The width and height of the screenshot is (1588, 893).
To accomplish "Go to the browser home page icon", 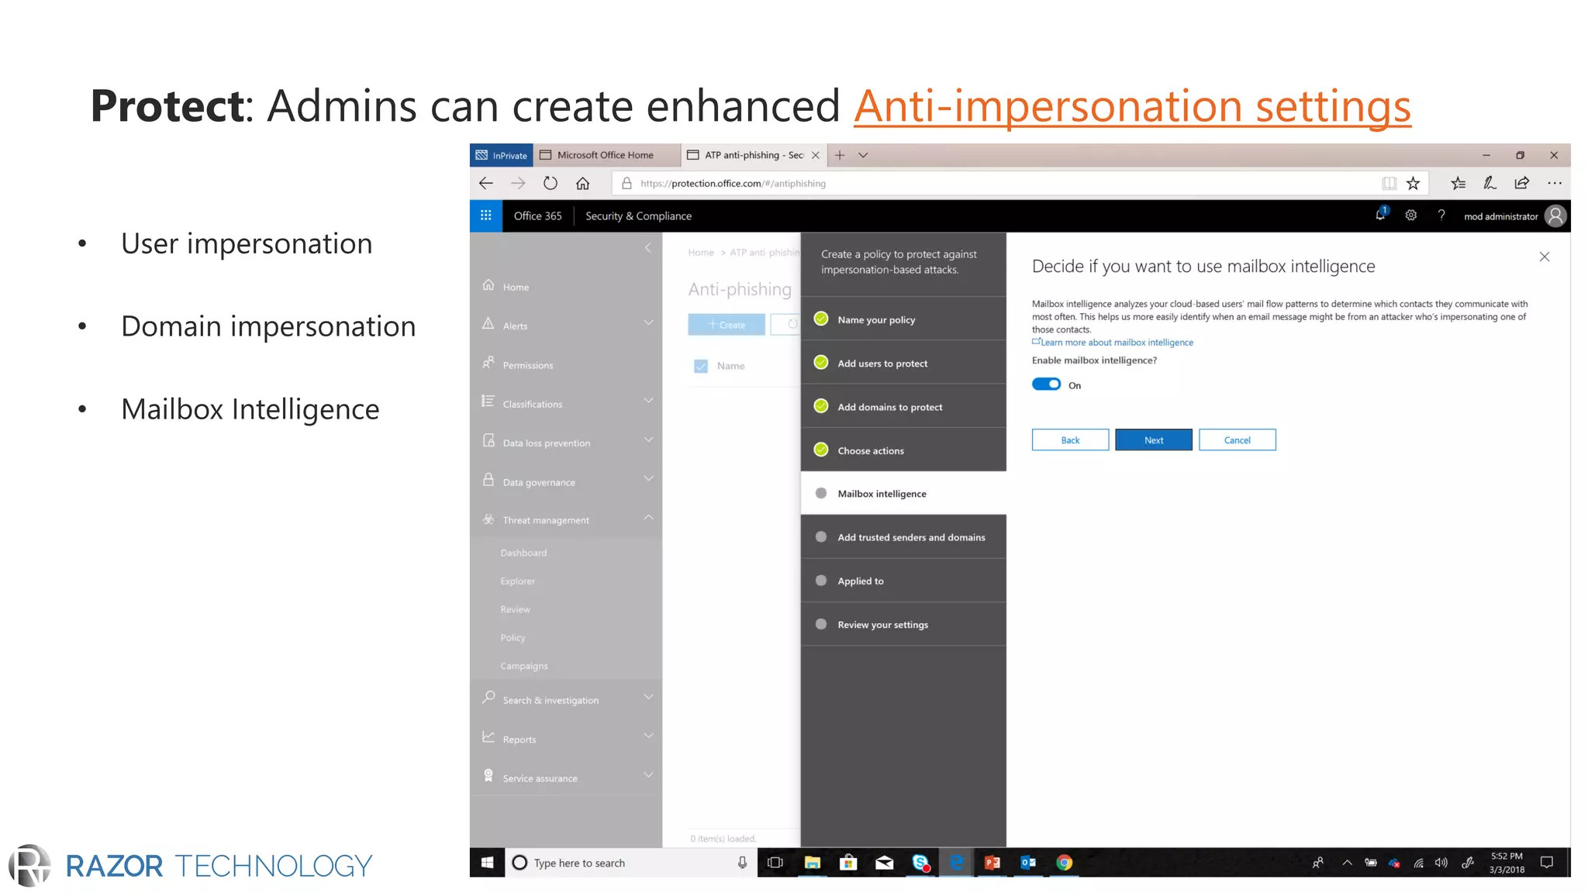I will tap(582, 183).
